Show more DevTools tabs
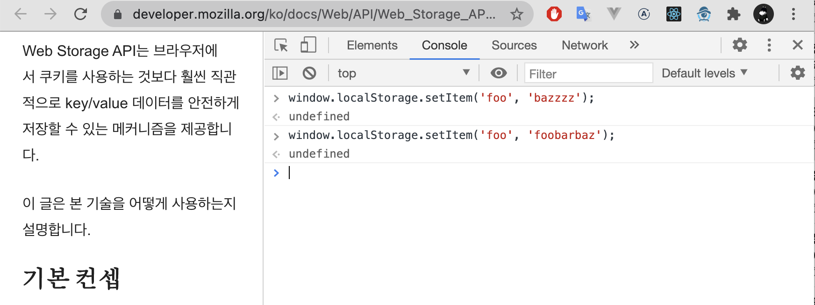The height and width of the screenshot is (305, 815). tap(634, 45)
